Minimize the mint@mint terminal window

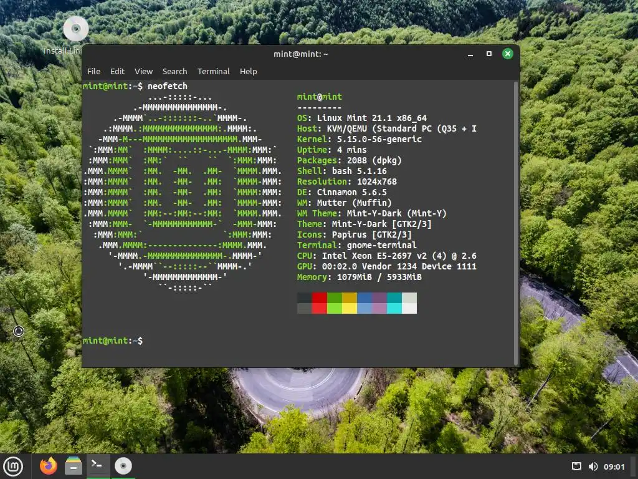(470, 54)
